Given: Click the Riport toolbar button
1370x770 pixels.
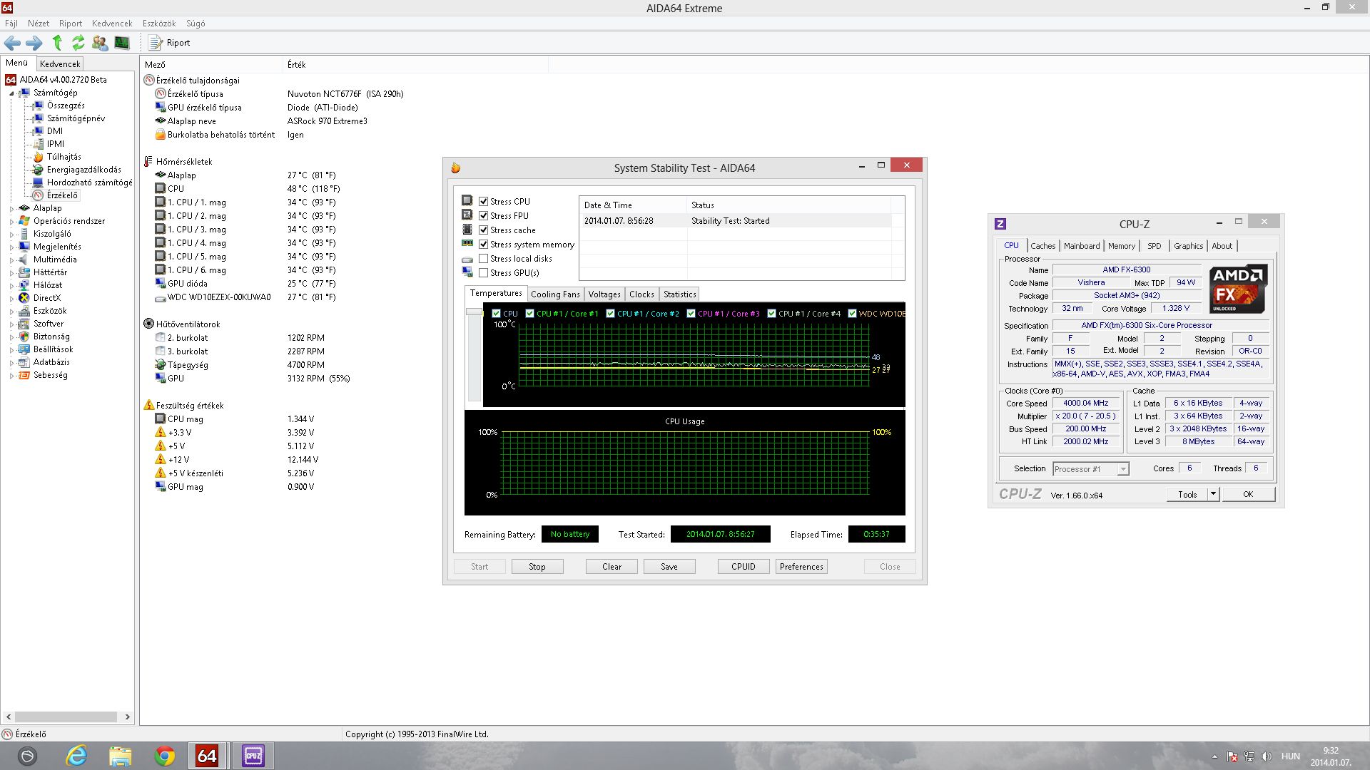Looking at the screenshot, I should click(169, 43).
